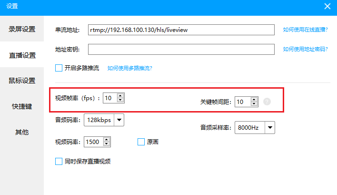Check 同时保存直播视频 option
337x195 pixels.
tap(59, 161)
